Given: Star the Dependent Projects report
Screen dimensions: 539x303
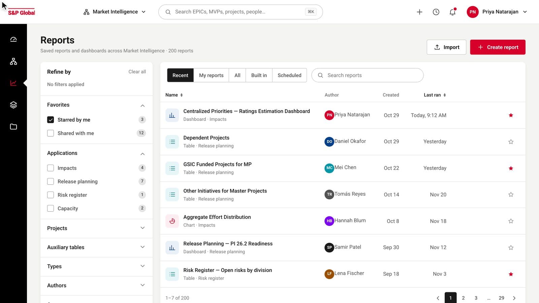Looking at the screenshot, I should point(511,142).
